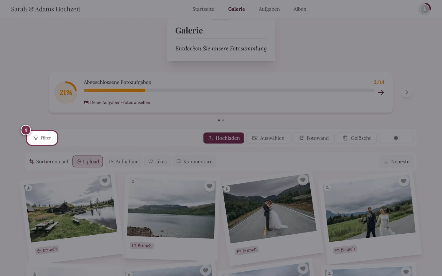
Task: Sort photos by Kommentare
Action: click(195, 162)
